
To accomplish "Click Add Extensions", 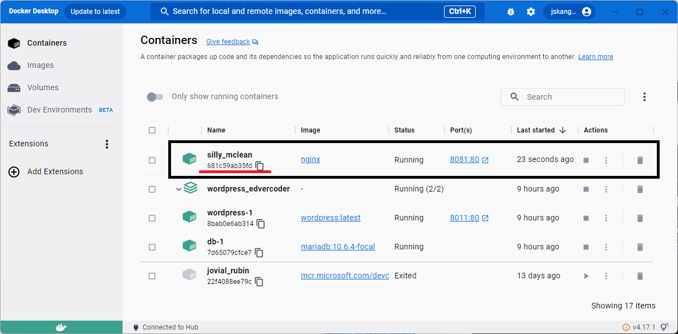I will pos(46,172).
